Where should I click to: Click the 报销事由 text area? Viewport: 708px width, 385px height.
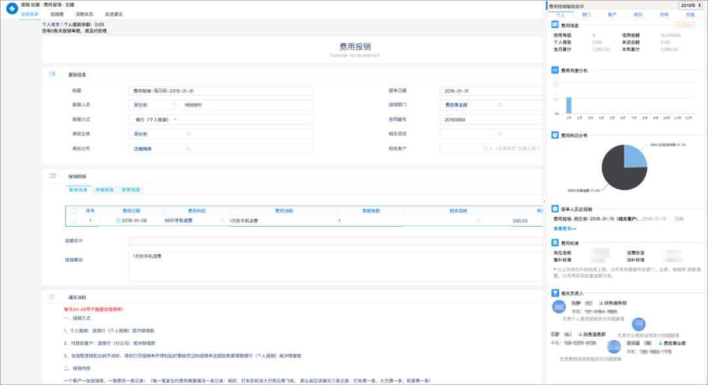[x=336, y=266]
